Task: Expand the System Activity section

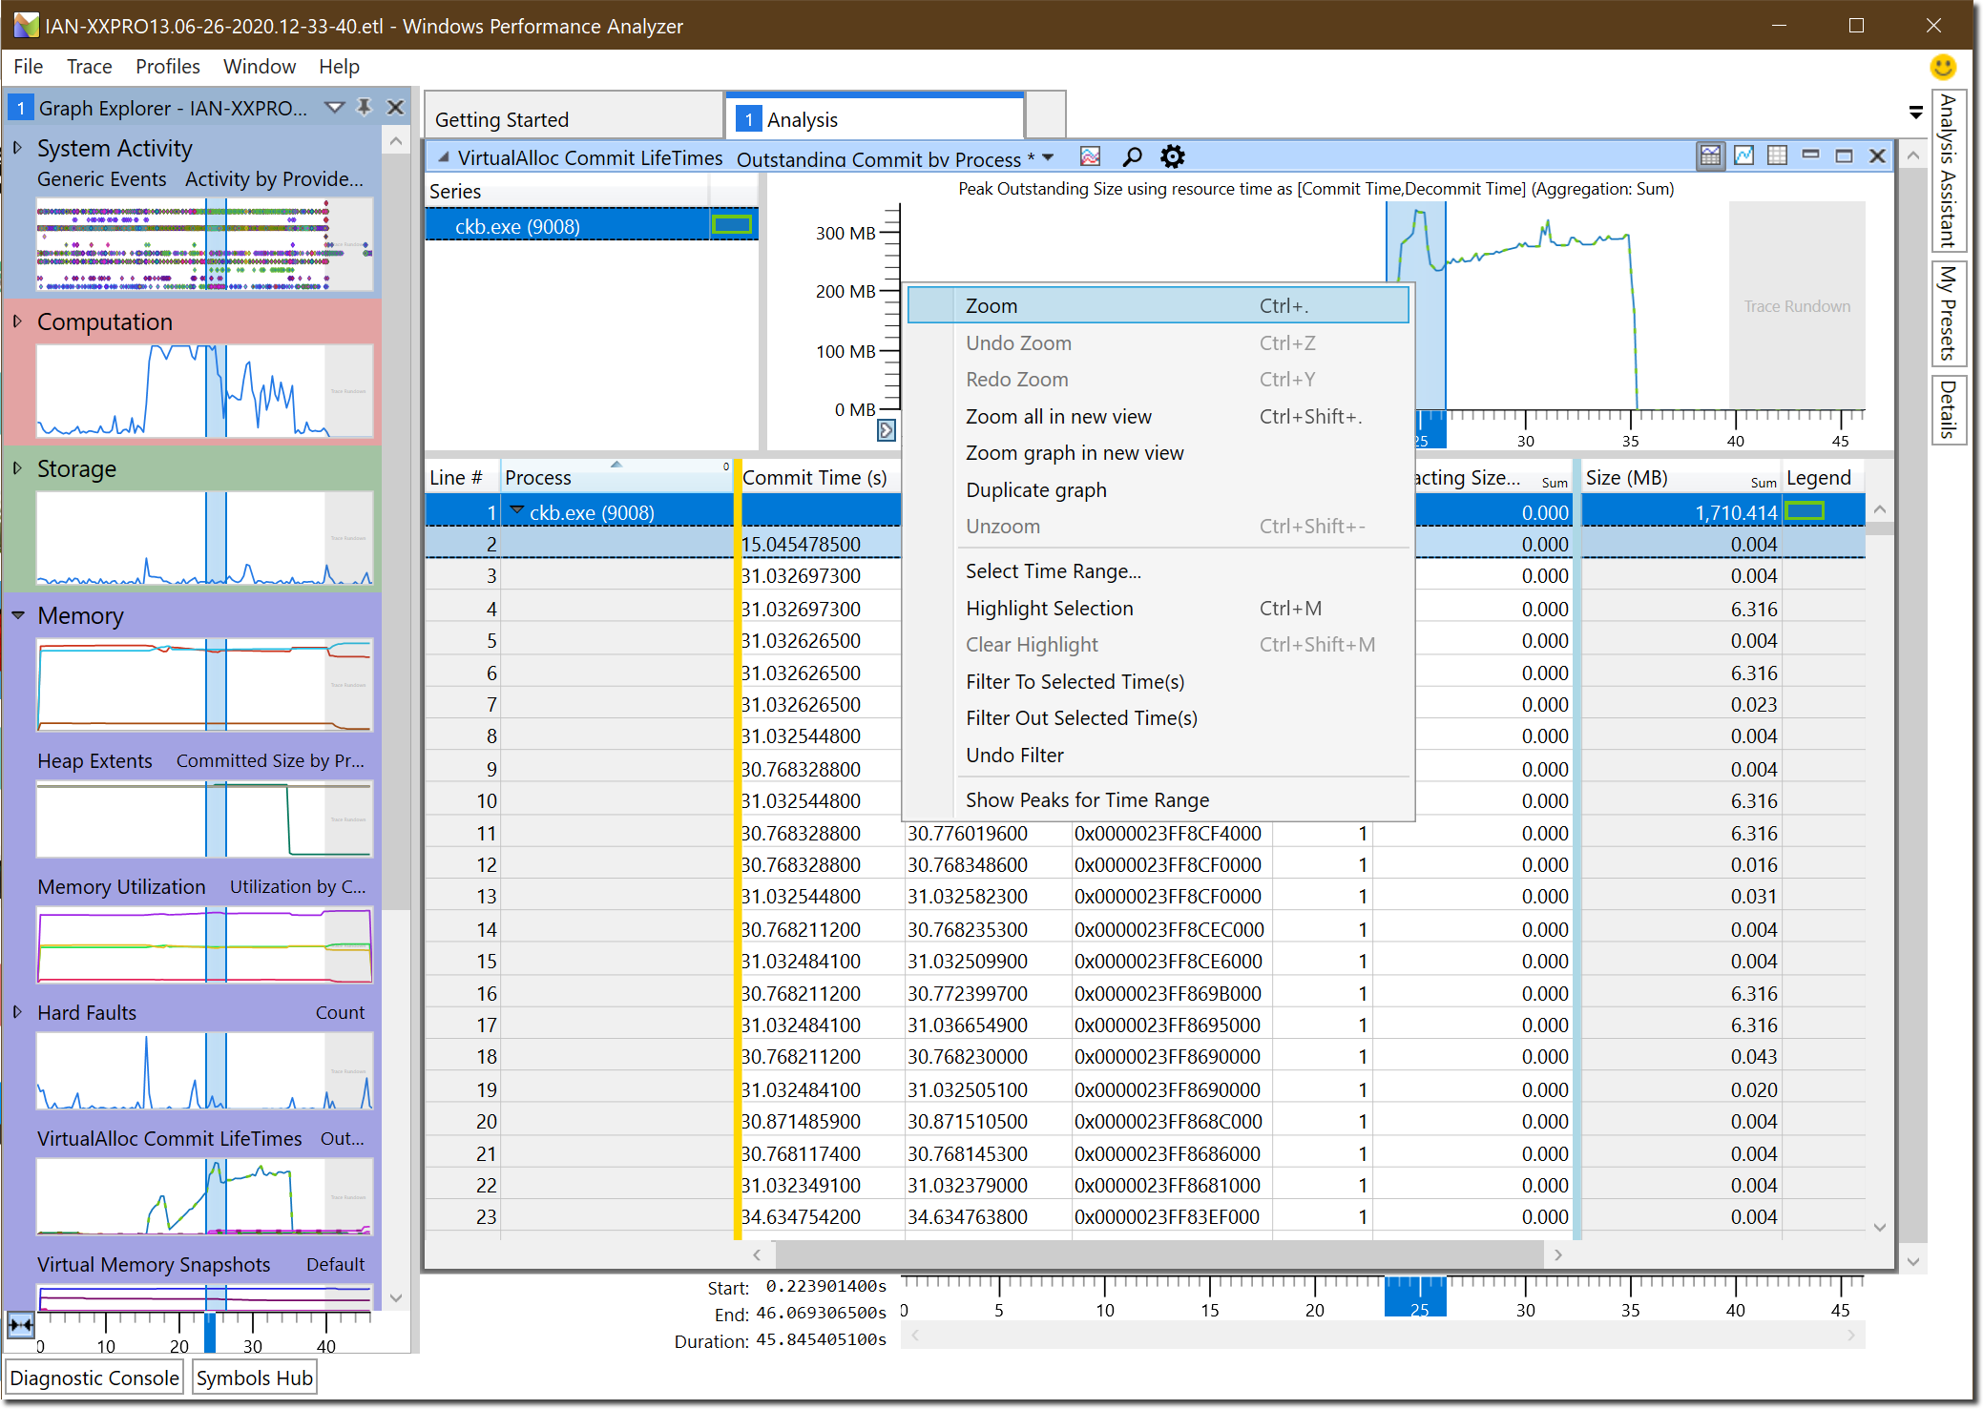Action: 17,148
